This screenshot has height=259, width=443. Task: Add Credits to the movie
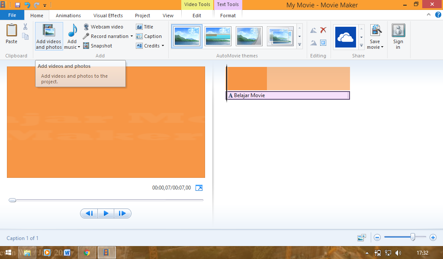coord(148,46)
